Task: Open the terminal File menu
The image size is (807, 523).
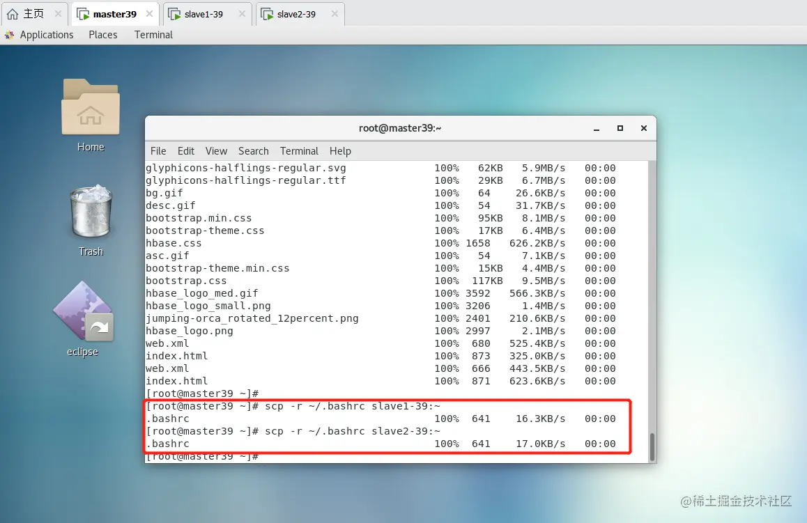Action: [x=158, y=151]
